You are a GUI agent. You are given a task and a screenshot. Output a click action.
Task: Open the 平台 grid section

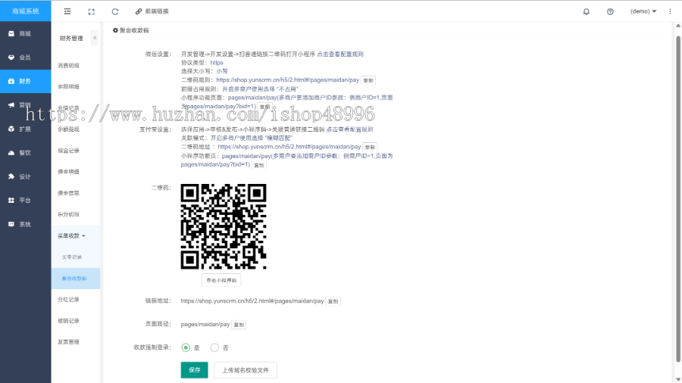(25, 200)
